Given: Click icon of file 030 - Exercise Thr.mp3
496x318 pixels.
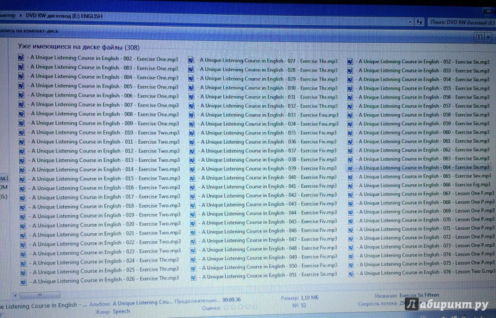Looking at the screenshot, I should click(192, 88).
